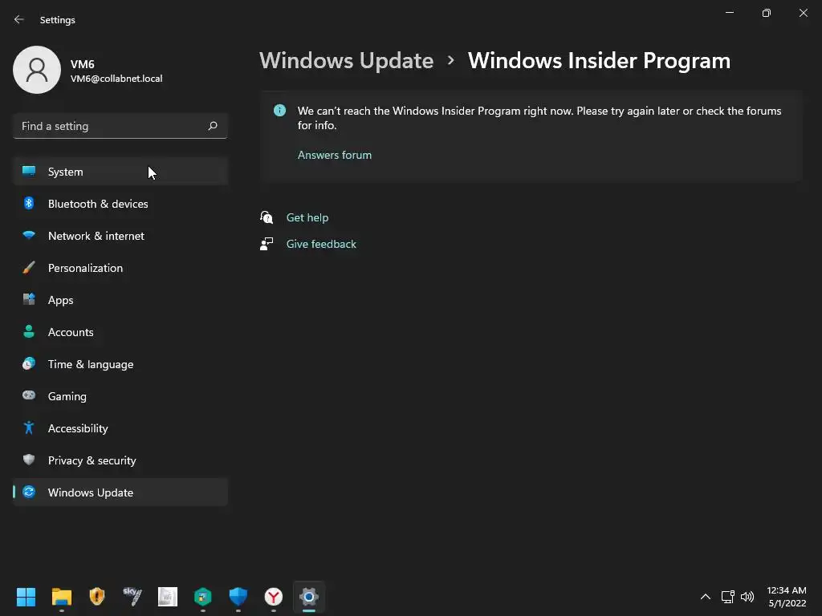This screenshot has height=616, width=822.
Task: Select Accessibility in sidebar
Action: (x=120, y=428)
